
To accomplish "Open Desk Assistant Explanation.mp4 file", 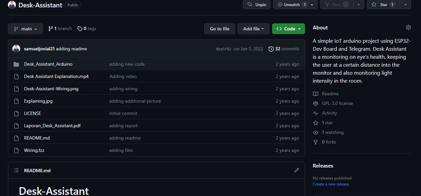I will [x=56, y=76].
